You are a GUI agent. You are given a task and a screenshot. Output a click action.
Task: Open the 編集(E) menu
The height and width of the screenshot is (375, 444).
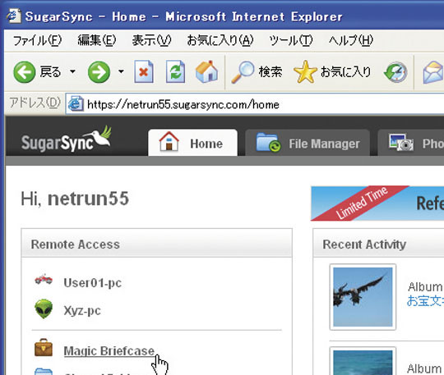point(97,40)
